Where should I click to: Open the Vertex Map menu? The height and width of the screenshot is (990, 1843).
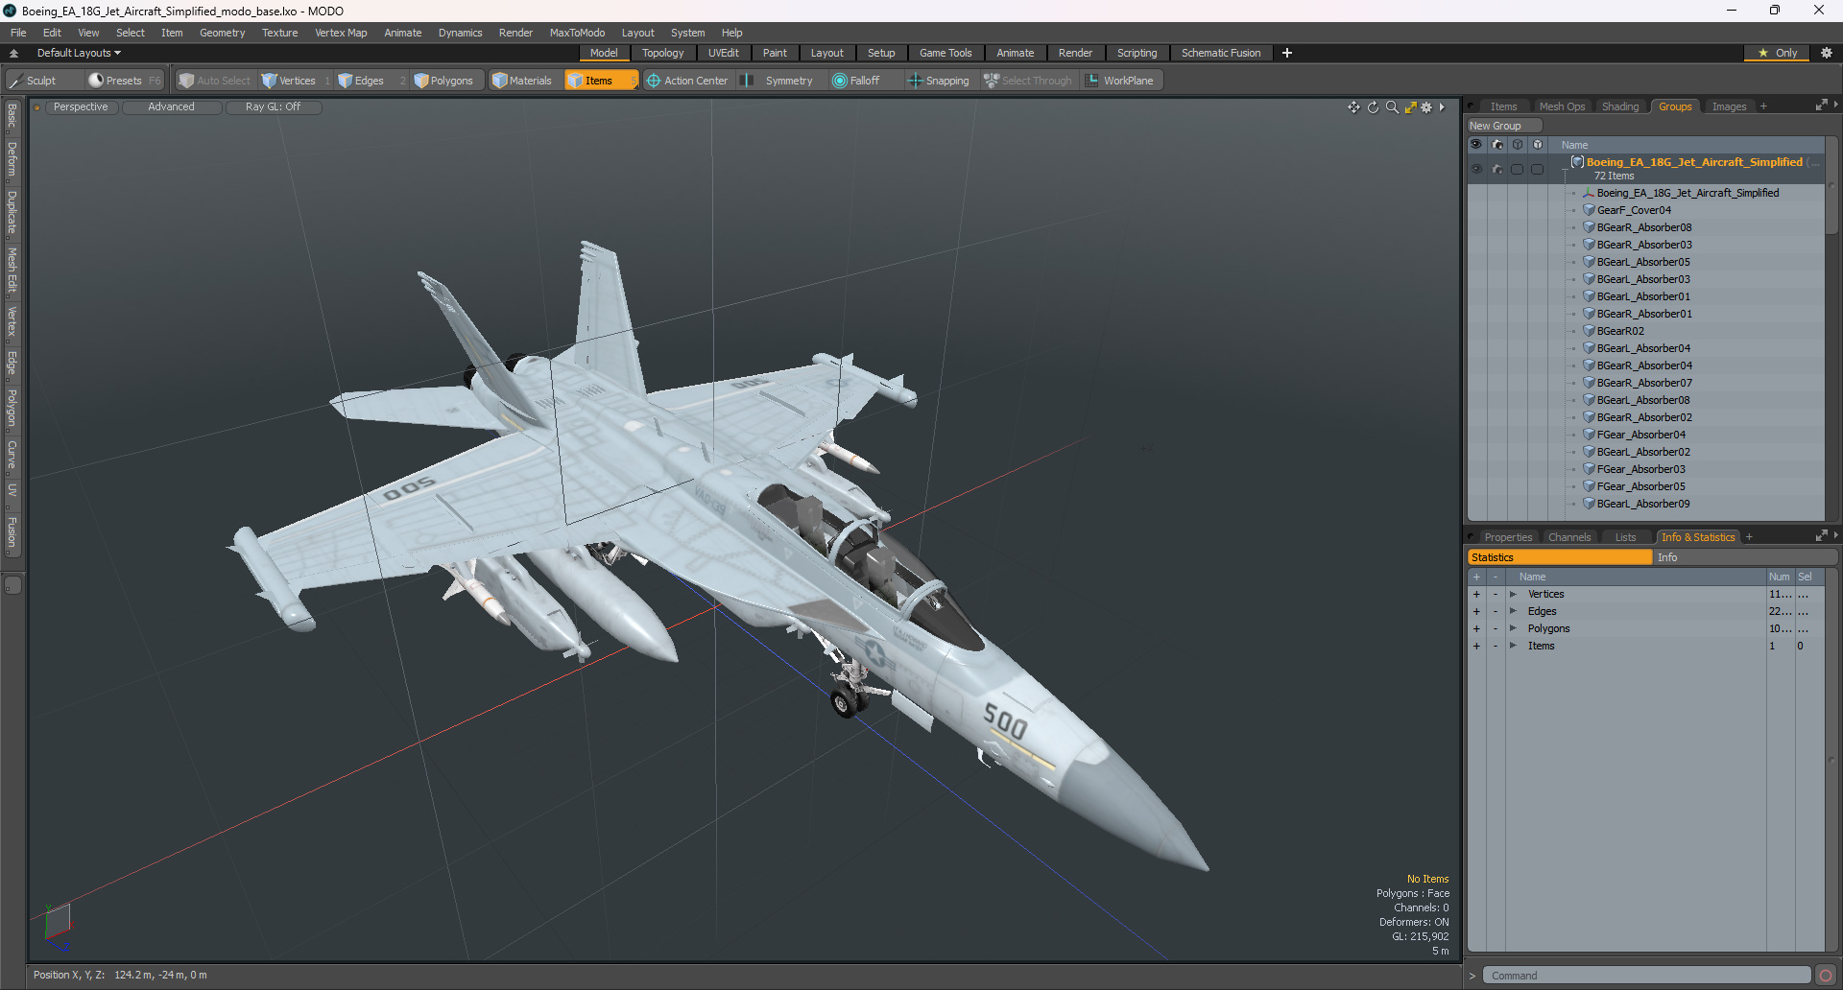341,33
